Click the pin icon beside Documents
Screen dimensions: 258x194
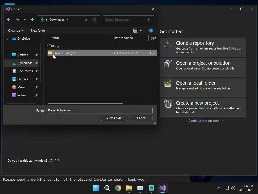(36, 71)
